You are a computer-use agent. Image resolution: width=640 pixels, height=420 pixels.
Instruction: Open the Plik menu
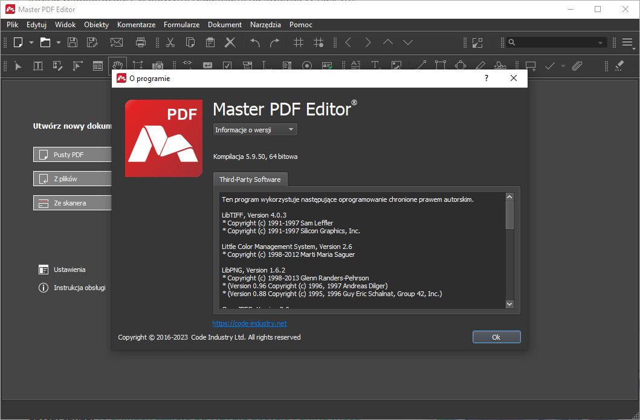coord(12,25)
